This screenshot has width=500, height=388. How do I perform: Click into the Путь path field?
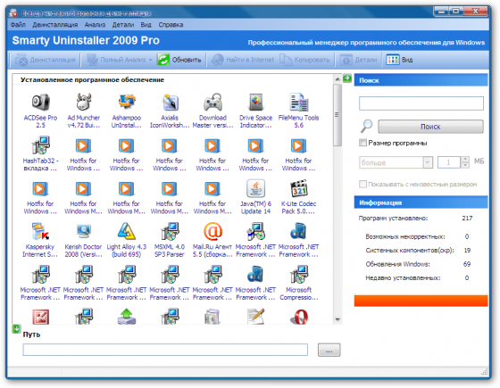(165, 350)
